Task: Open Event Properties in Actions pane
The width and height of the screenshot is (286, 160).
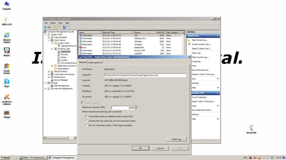Action: [199, 97]
